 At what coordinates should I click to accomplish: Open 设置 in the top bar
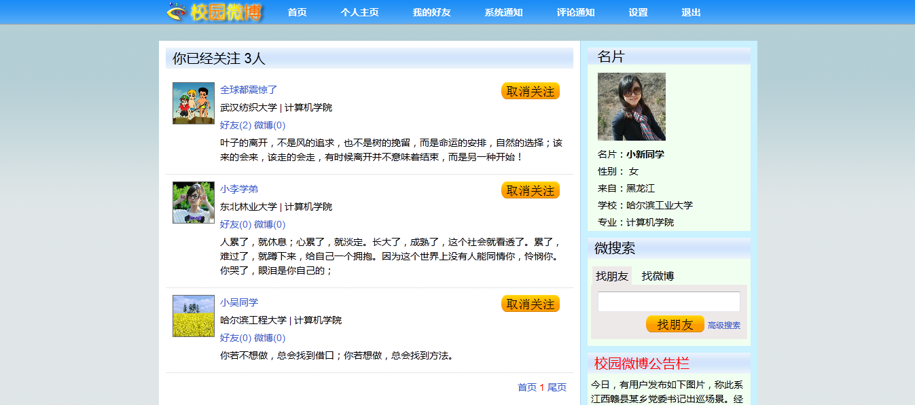[638, 12]
